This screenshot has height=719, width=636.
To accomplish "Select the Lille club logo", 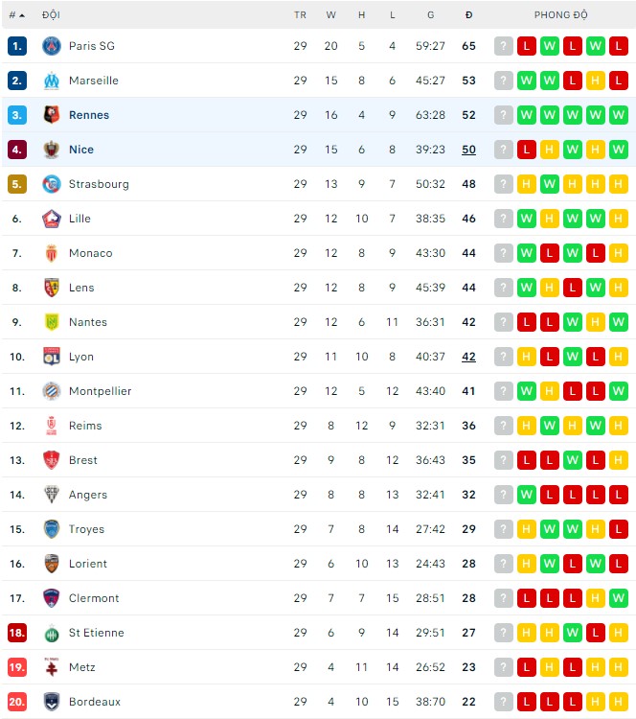I will pos(52,219).
